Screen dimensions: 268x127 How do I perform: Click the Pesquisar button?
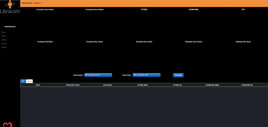[178, 75]
